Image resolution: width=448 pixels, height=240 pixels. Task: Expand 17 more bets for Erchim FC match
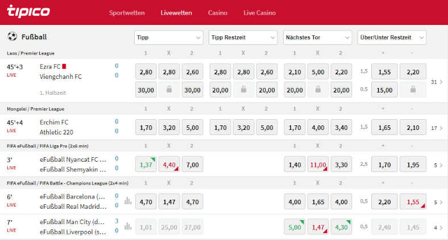click(x=437, y=128)
